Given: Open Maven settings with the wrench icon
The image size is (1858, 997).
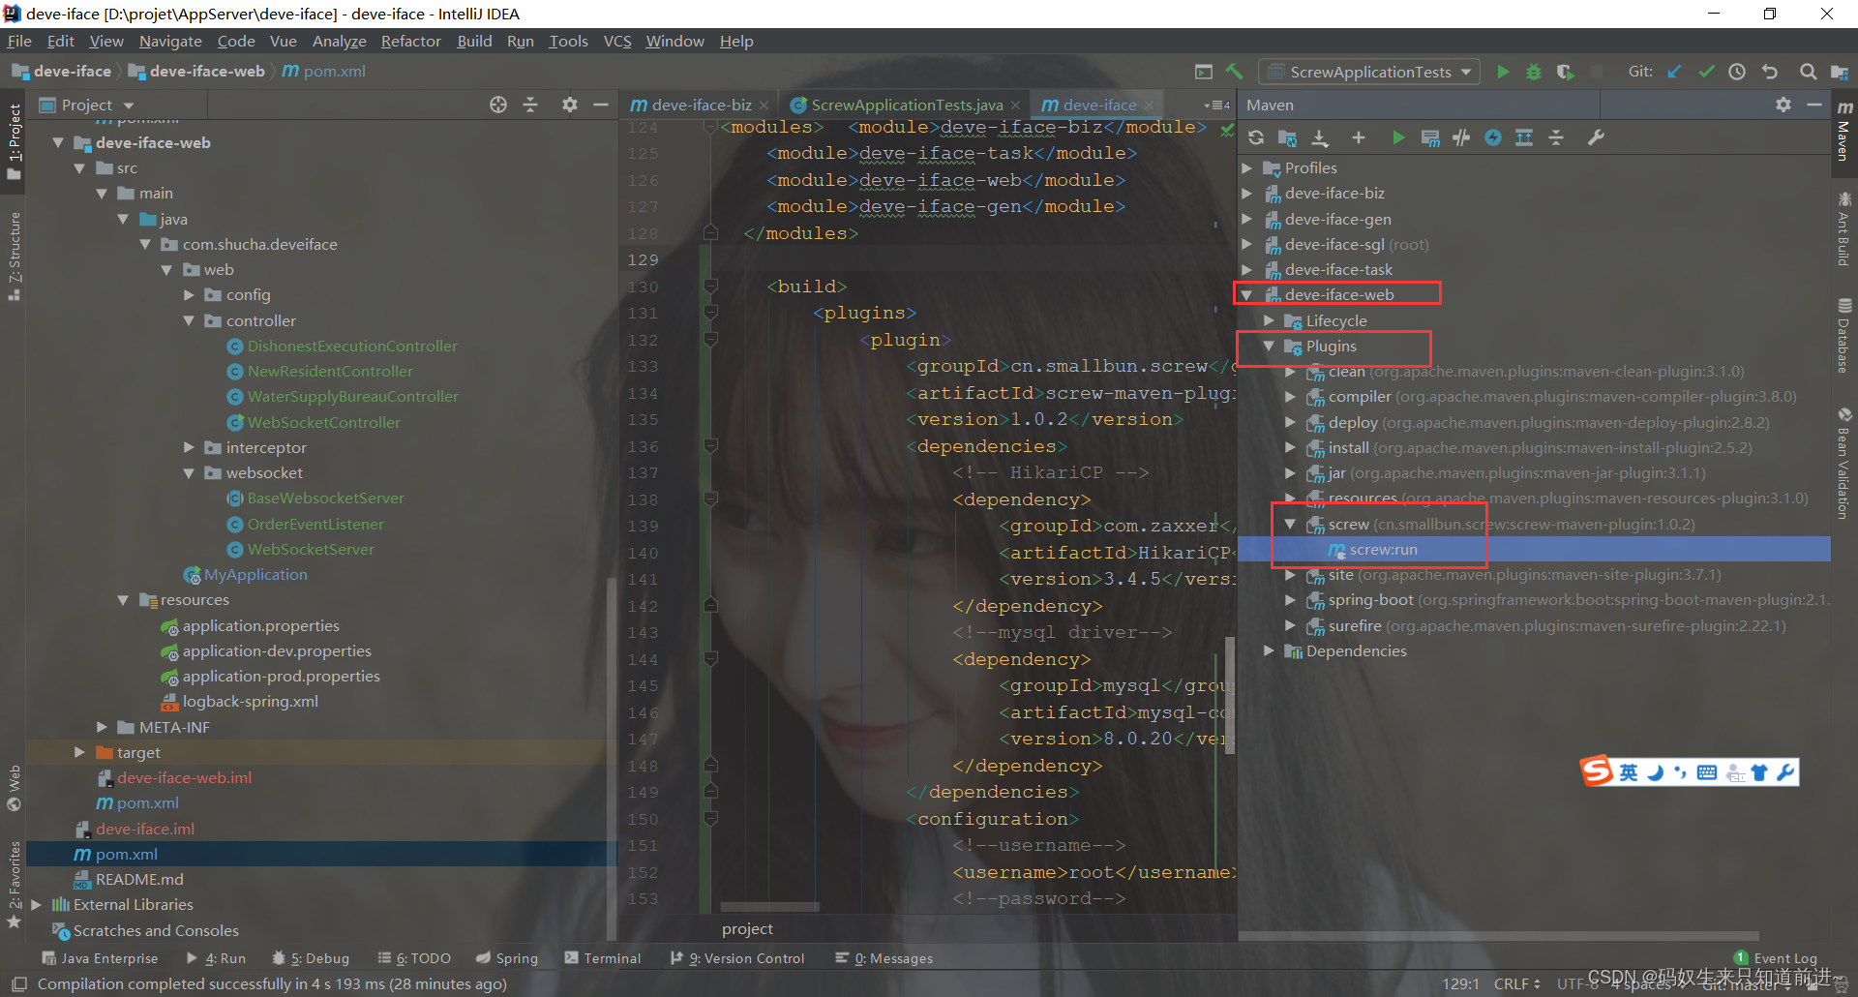Looking at the screenshot, I should click(1597, 137).
